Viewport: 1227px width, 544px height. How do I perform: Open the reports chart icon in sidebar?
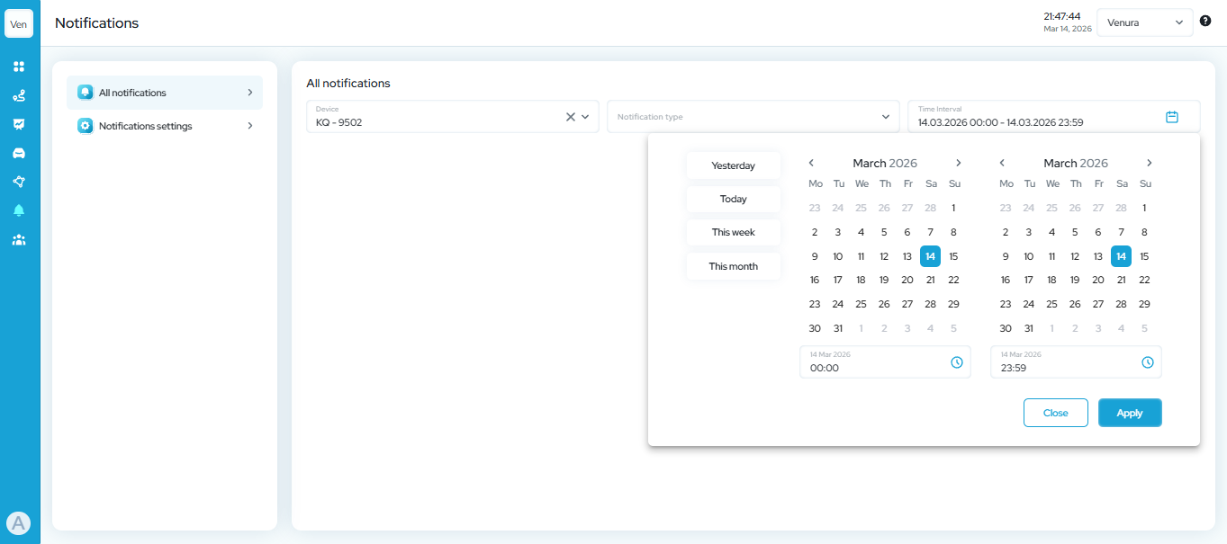19,124
